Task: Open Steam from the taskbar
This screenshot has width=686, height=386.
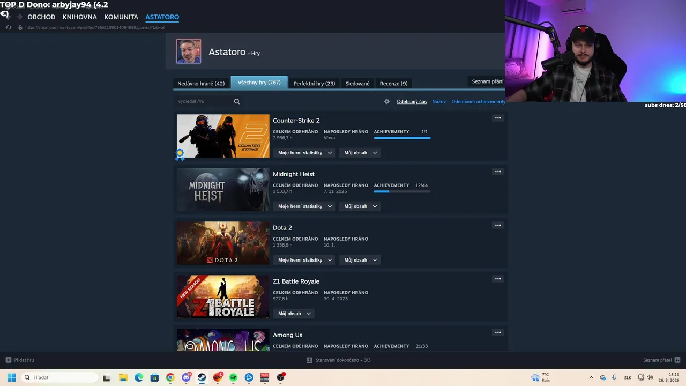Action: point(202,377)
